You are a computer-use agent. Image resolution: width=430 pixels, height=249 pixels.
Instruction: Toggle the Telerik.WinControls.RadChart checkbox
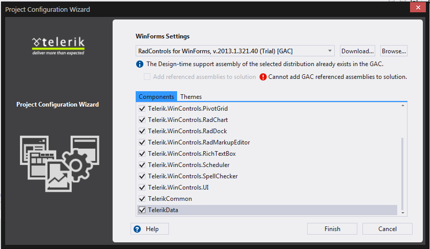coord(142,120)
